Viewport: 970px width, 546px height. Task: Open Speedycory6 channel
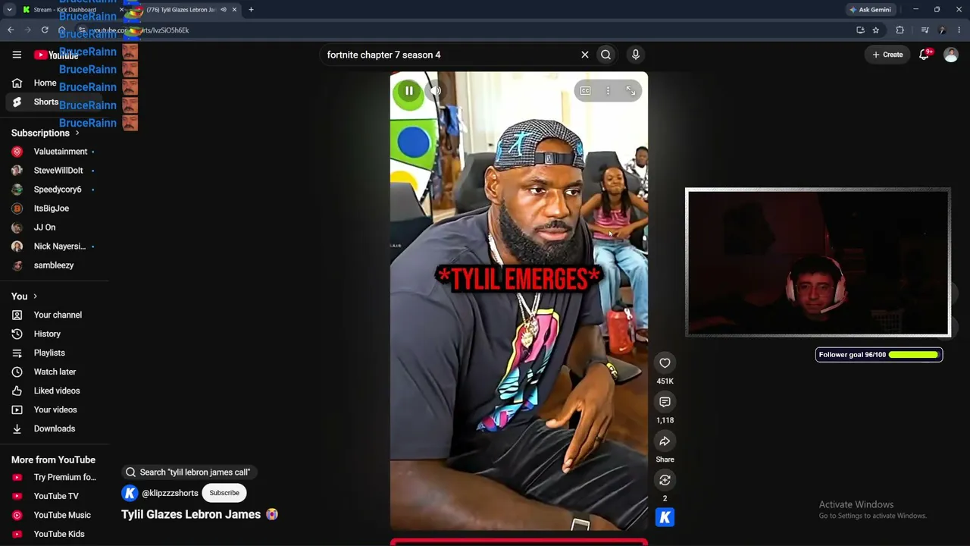55,190
